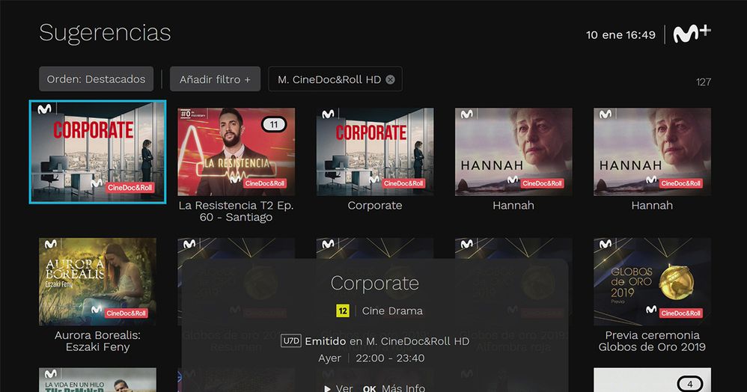Click CineDoc&Roll tag on selected Corporate tile
The height and width of the screenshot is (392, 747).
click(129, 188)
